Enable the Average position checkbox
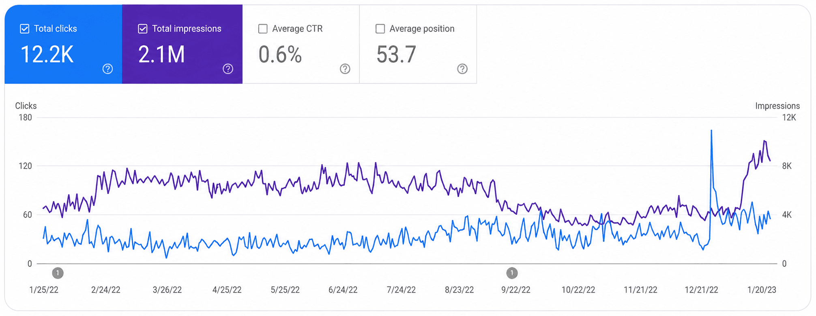The width and height of the screenshot is (816, 316). click(x=380, y=29)
